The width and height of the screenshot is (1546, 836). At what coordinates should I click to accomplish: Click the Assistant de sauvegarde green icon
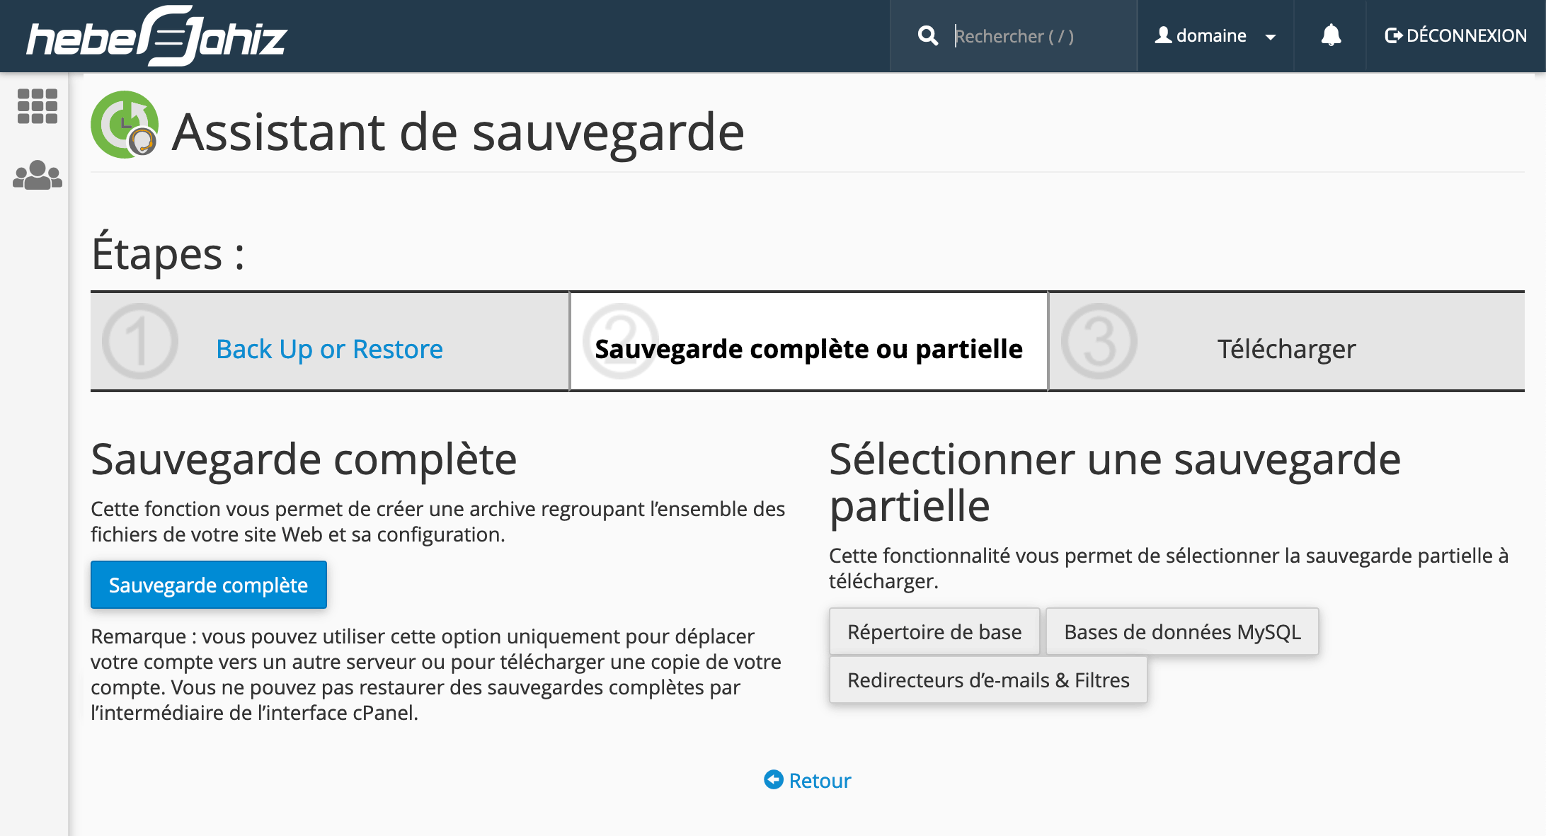(x=125, y=125)
